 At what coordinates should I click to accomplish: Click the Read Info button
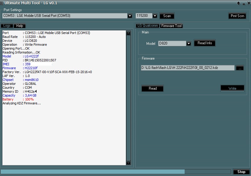(205, 43)
